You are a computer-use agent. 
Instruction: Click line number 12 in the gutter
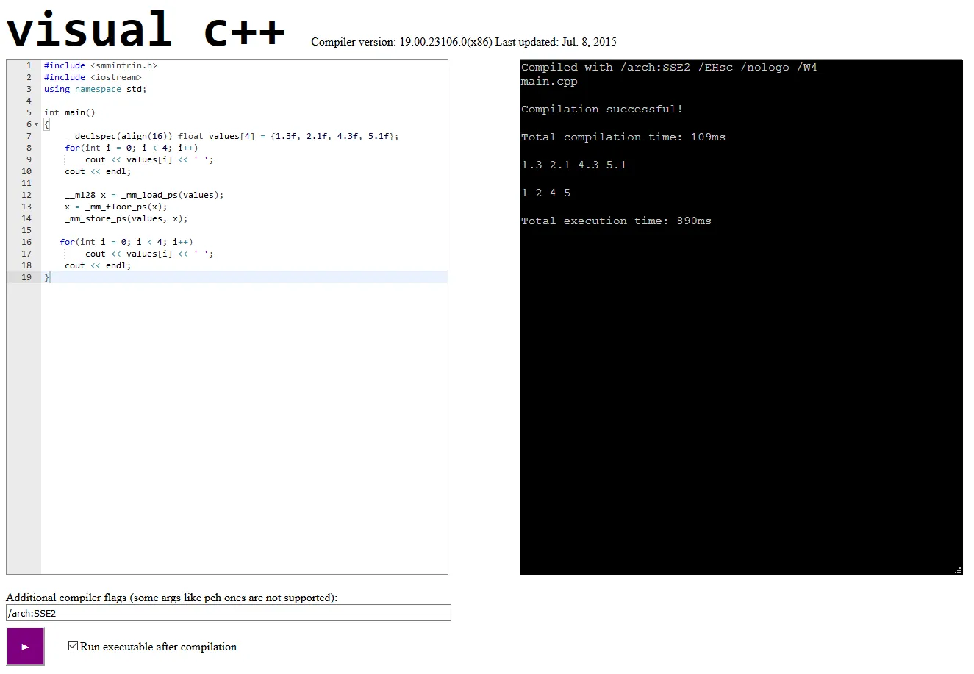point(26,195)
